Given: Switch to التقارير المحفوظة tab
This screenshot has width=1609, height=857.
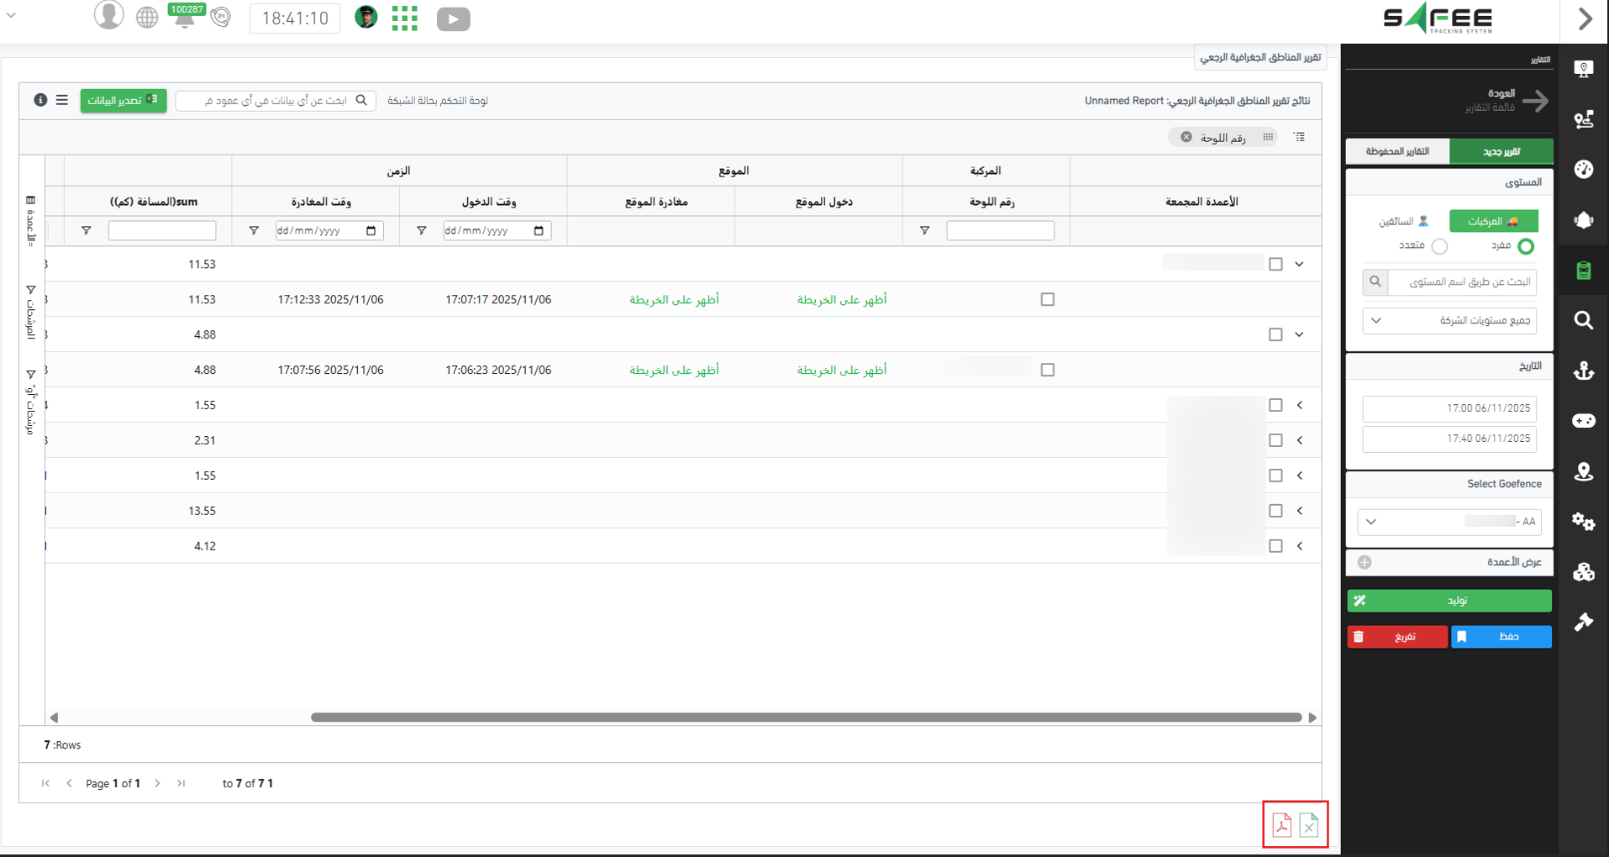Looking at the screenshot, I should coord(1397,151).
